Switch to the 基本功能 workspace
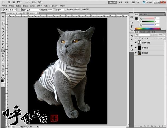 click(112, 2)
